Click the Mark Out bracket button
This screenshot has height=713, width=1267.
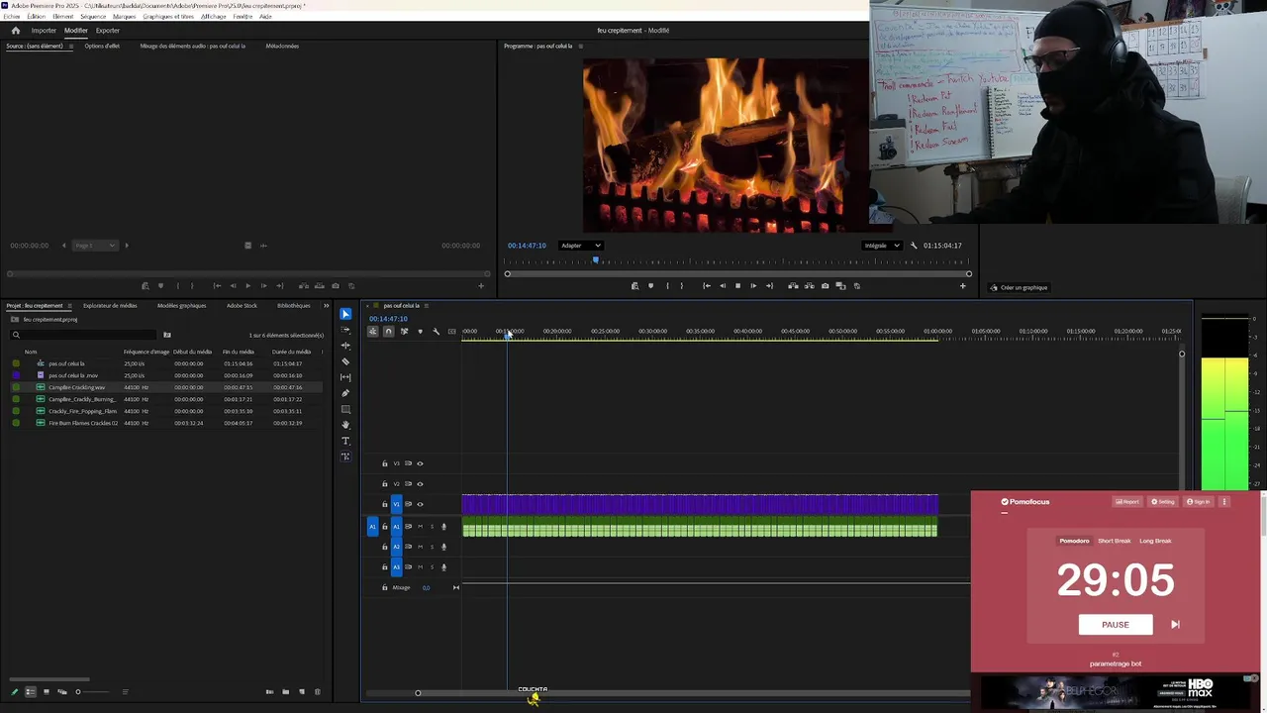(x=681, y=286)
